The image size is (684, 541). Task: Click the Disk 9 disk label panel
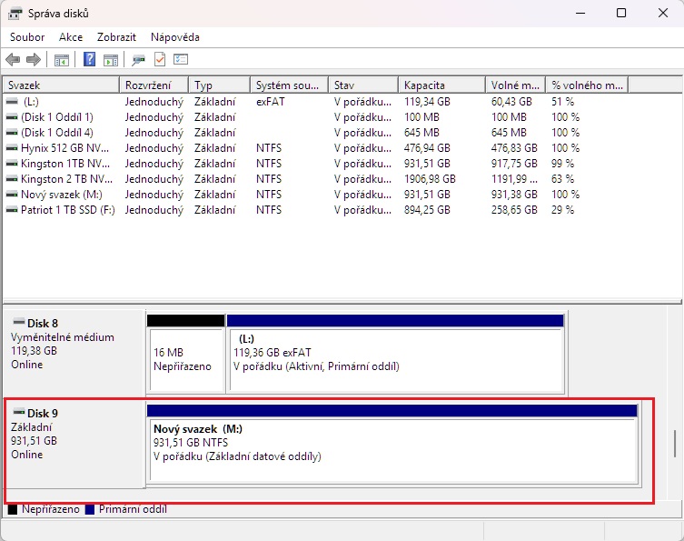[x=74, y=444]
